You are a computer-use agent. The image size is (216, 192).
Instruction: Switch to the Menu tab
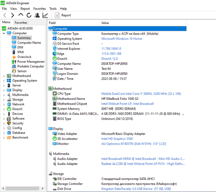6,22
